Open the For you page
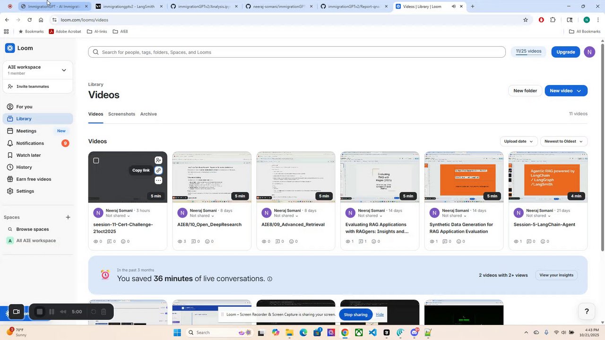This screenshot has width=605, height=340. pyautogui.click(x=38, y=107)
